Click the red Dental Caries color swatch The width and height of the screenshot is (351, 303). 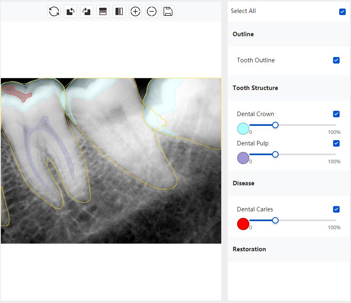coord(243,224)
